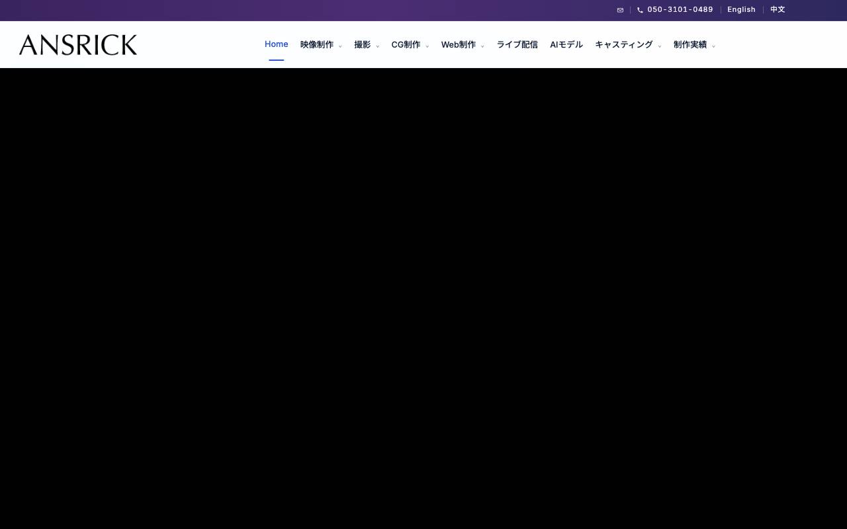Expand the 制作実績 dropdown chevron
847x529 pixels.
point(713,46)
